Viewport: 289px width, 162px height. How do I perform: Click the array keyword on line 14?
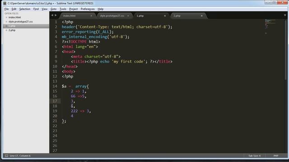coord(81,86)
